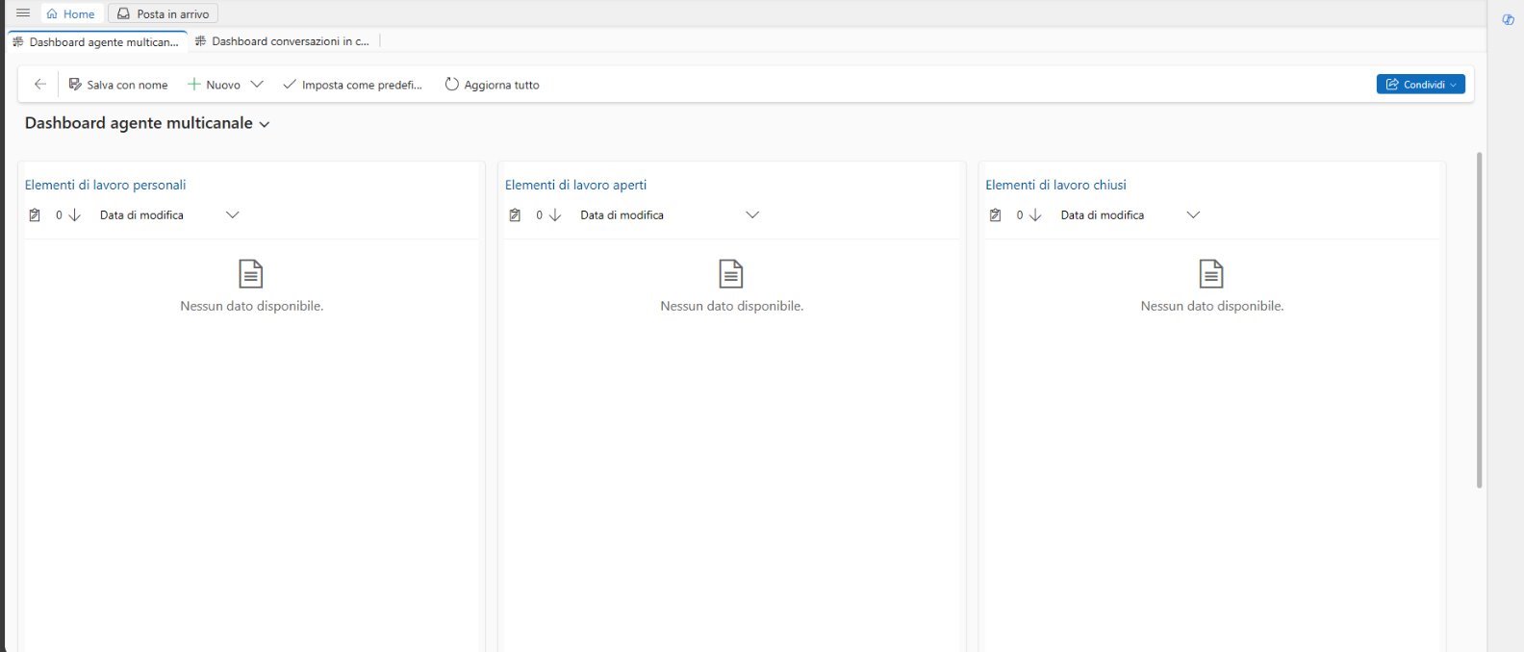This screenshot has width=1524, height=652.
Task: Toggle sort direction arrow in chiusi stream
Action: (x=1035, y=215)
